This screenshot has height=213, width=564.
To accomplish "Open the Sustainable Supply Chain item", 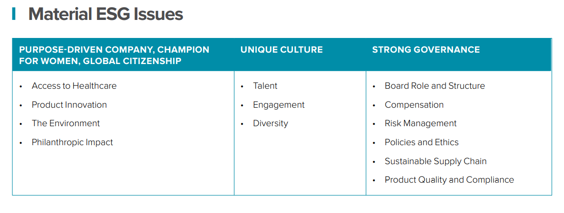I will (x=436, y=161).
